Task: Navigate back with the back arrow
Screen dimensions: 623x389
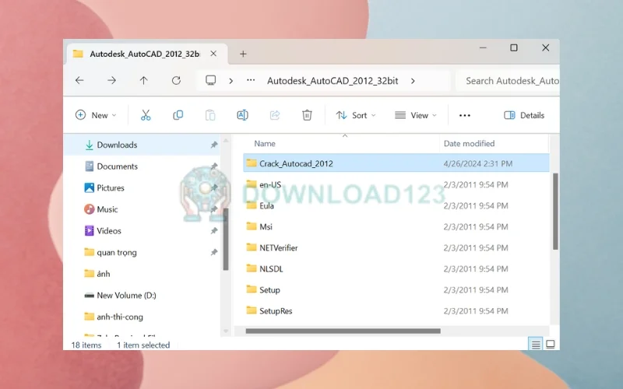Action: pyautogui.click(x=79, y=80)
